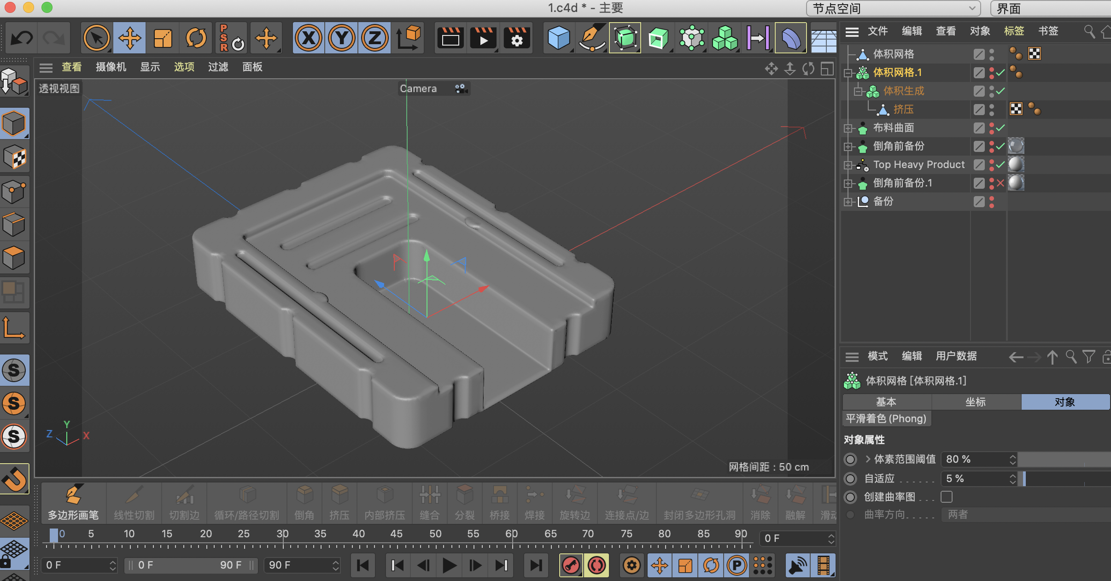Click the Undo arrow icon

pos(22,38)
